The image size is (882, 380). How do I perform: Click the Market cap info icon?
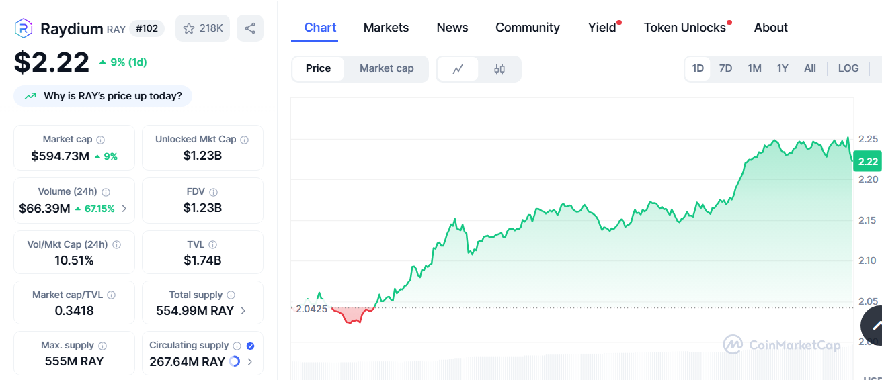click(101, 140)
